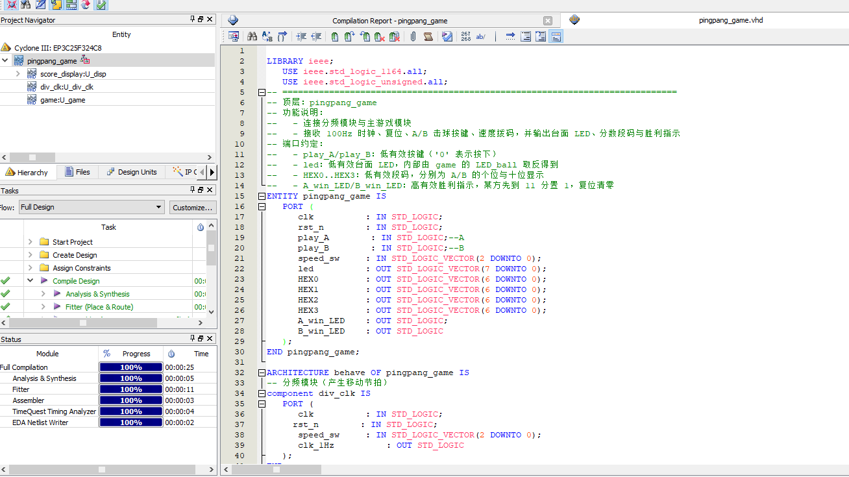Click the Customize... button

tap(193, 207)
